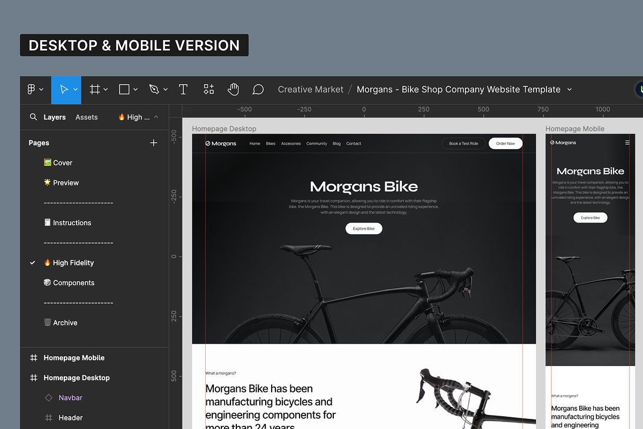The height and width of the screenshot is (429, 643).
Task: Open the Resources components tool
Action: [x=209, y=90]
